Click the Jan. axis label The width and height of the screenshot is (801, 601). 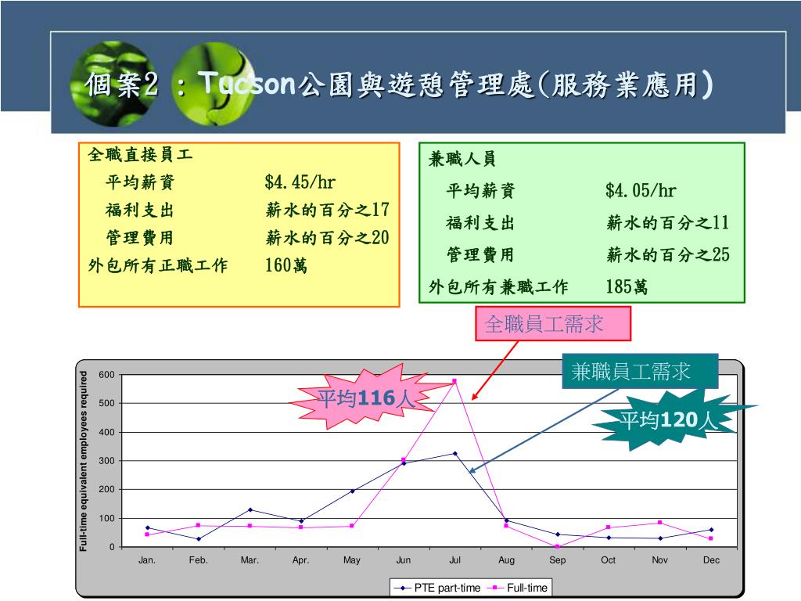pos(146,560)
